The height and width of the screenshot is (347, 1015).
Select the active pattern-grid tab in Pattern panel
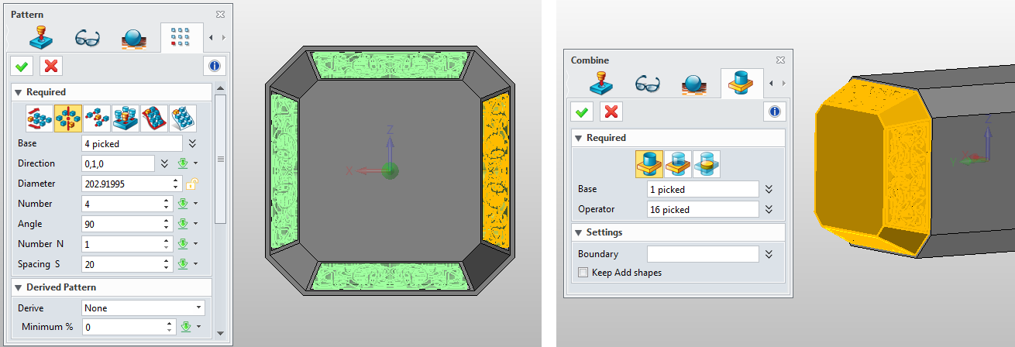coord(181,37)
